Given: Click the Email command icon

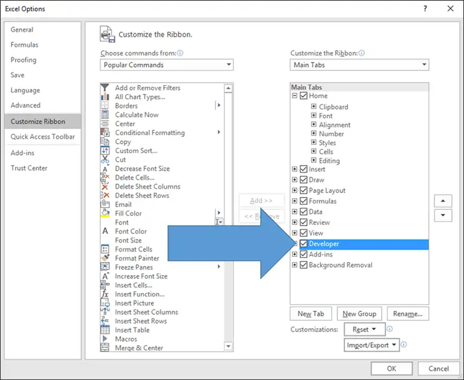Looking at the screenshot, I should (105, 204).
